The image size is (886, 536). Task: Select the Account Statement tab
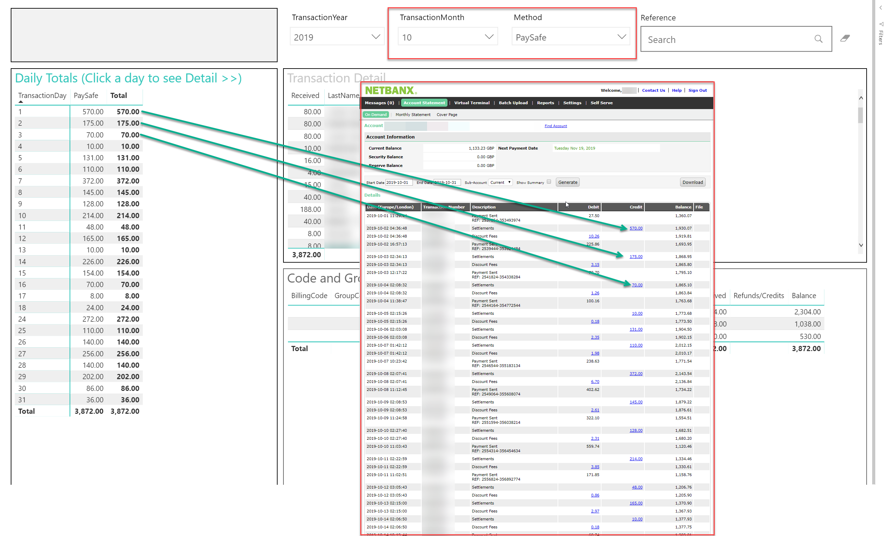(x=424, y=103)
